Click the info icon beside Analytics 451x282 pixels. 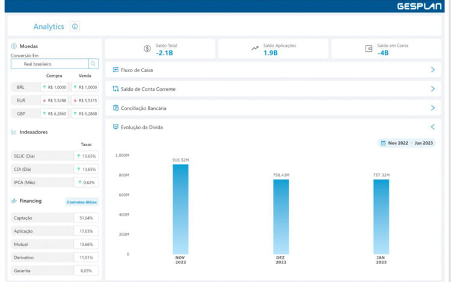pos(75,26)
